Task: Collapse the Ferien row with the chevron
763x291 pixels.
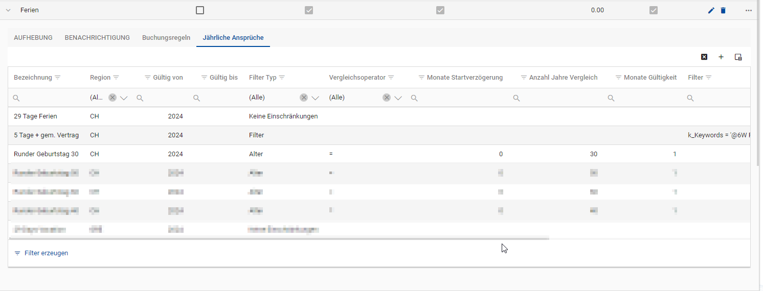Action: 8,10
